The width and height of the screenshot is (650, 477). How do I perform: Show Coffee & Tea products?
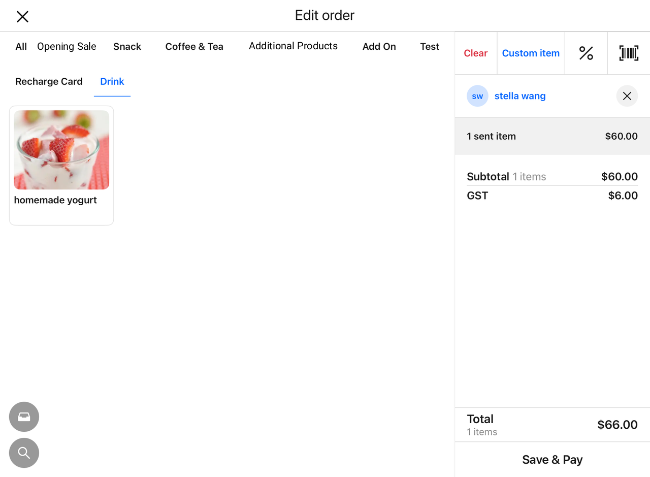(x=194, y=47)
